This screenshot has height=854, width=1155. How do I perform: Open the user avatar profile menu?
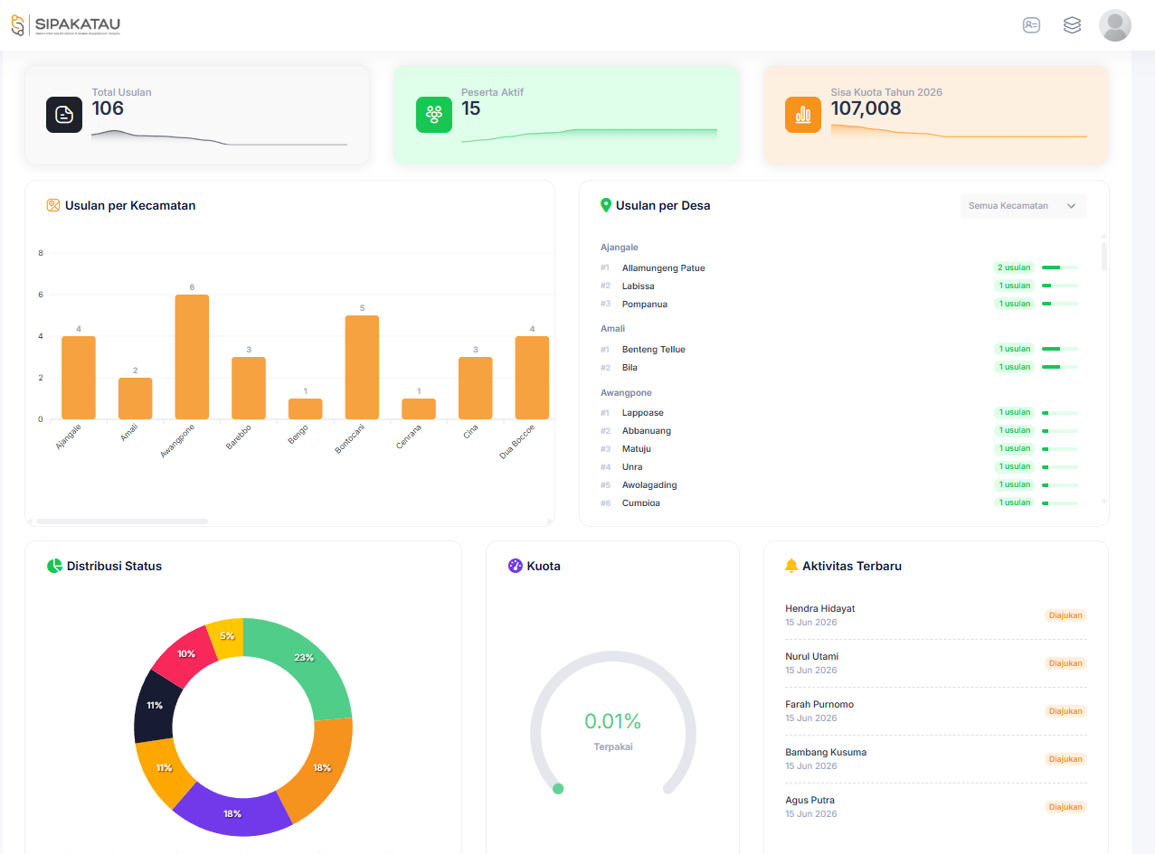tap(1115, 25)
